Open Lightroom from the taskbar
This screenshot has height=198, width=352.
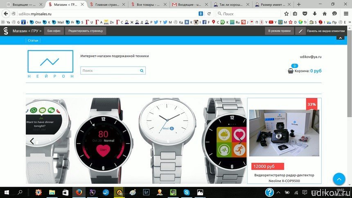tap(146, 192)
